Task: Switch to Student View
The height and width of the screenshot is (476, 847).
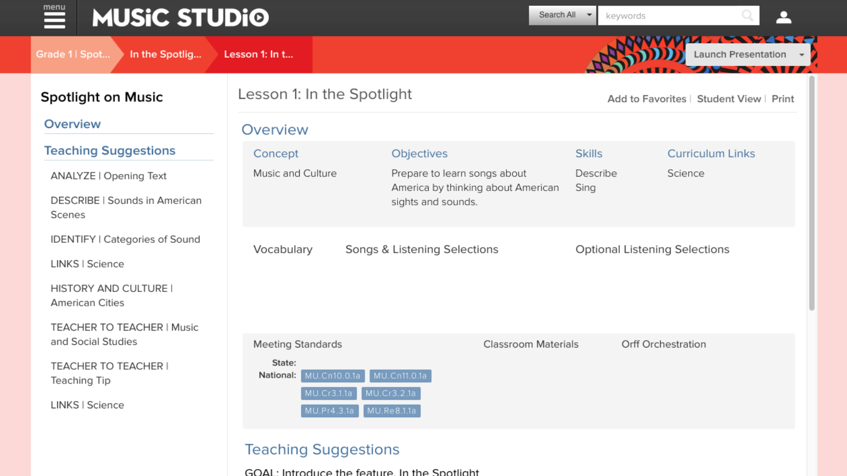Action: pyautogui.click(x=728, y=99)
